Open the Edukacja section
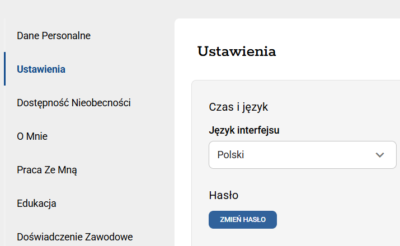 pos(37,204)
